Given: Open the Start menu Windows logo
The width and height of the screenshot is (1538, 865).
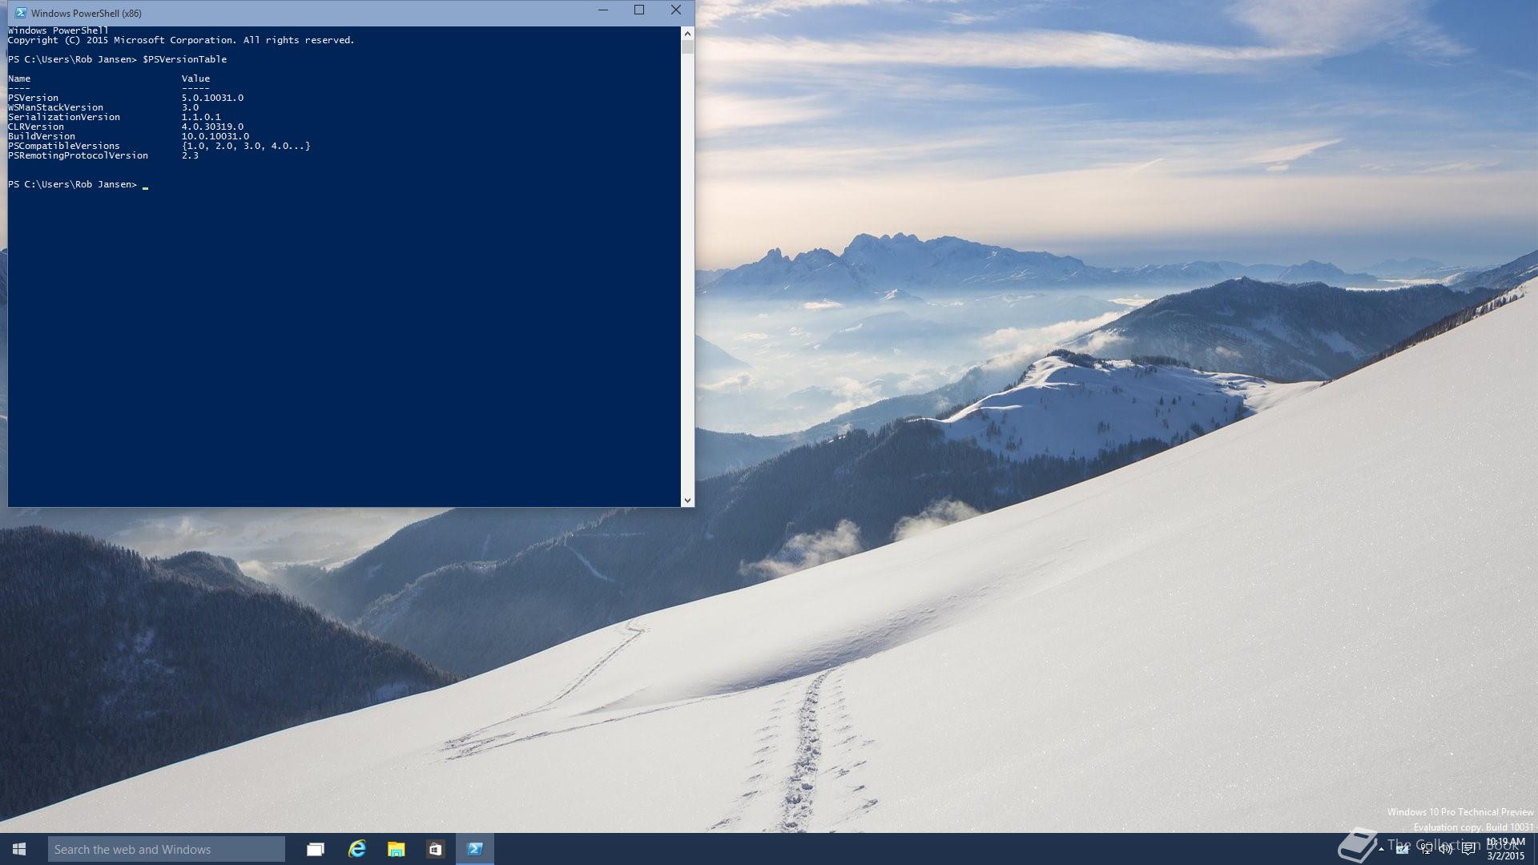Looking at the screenshot, I should tap(19, 849).
